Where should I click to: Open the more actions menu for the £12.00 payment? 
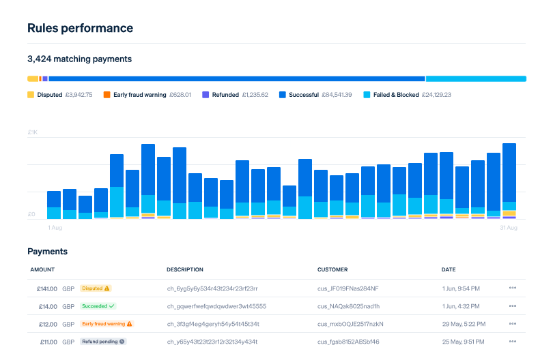point(512,324)
